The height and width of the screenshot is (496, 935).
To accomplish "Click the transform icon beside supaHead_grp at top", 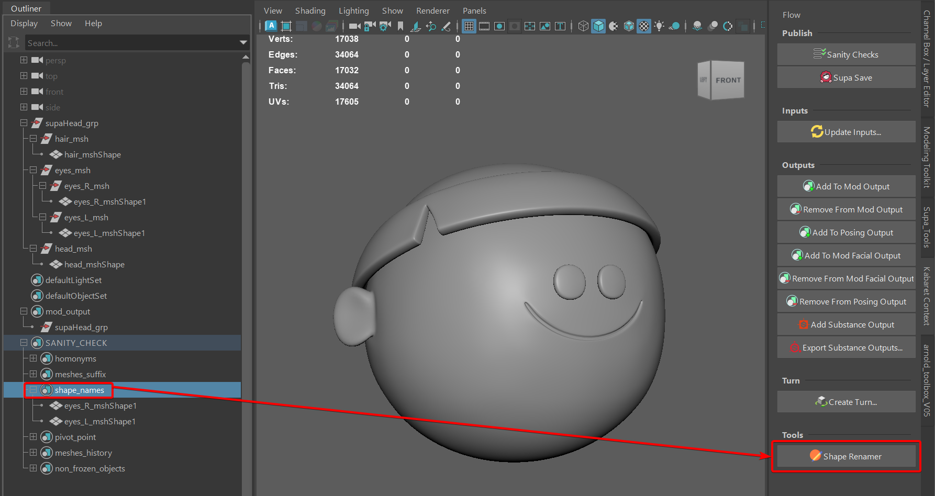I will 37,123.
